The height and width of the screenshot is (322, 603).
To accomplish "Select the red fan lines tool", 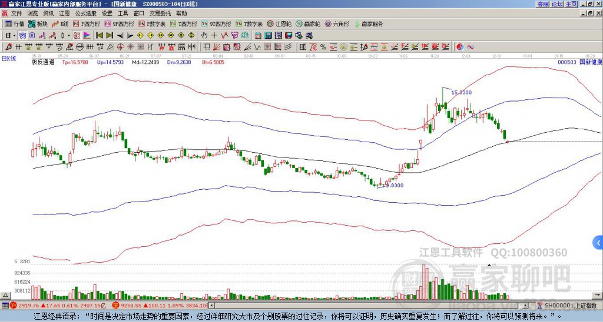I will coord(217,47).
